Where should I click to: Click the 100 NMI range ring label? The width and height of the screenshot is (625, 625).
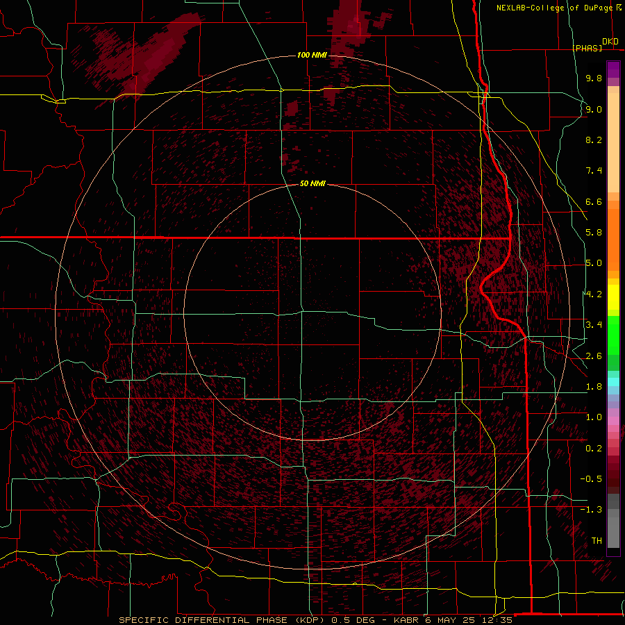[312, 55]
